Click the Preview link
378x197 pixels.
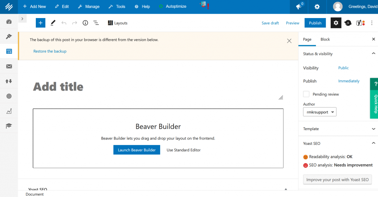click(x=292, y=23)
